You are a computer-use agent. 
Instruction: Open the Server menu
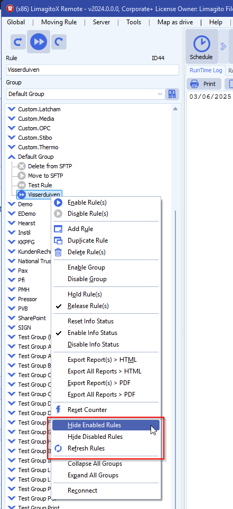pyautogui.click(x=101, y=22)
